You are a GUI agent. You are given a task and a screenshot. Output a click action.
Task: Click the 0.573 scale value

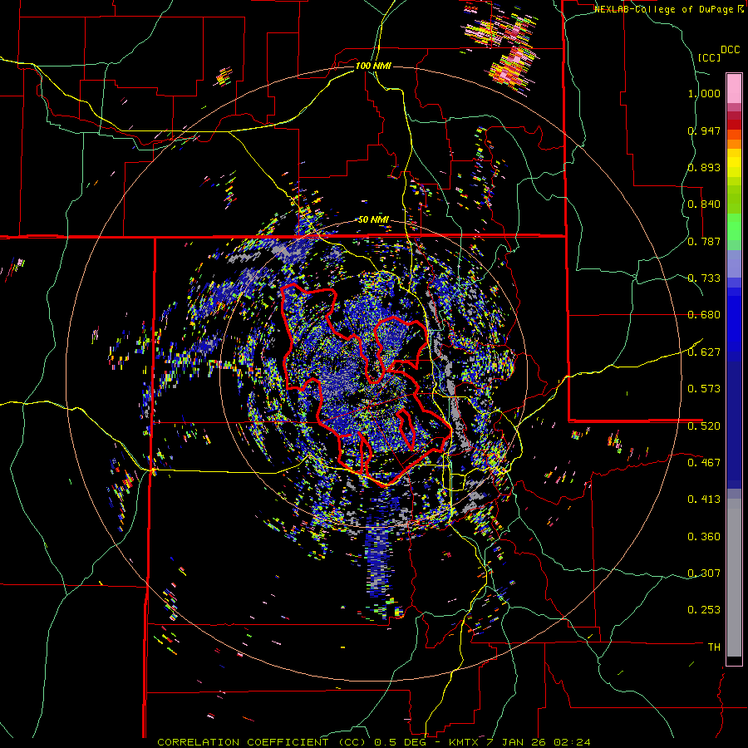704,389
